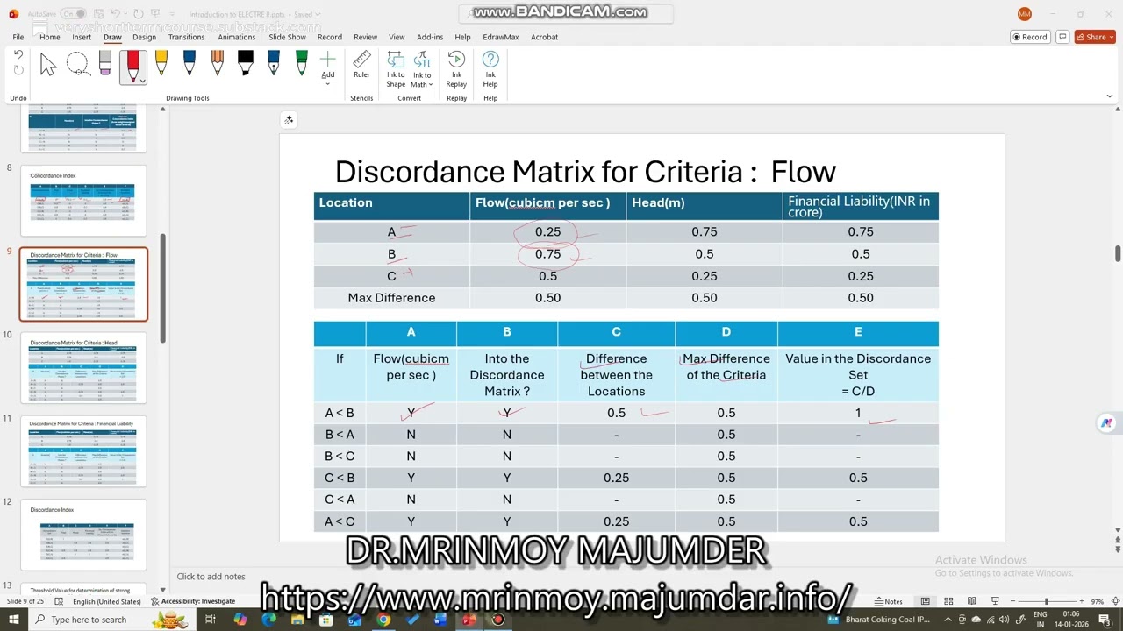Undo the last action in ribbon
The width and height of the screenshot is (1123, 631).
coord(18,55)
